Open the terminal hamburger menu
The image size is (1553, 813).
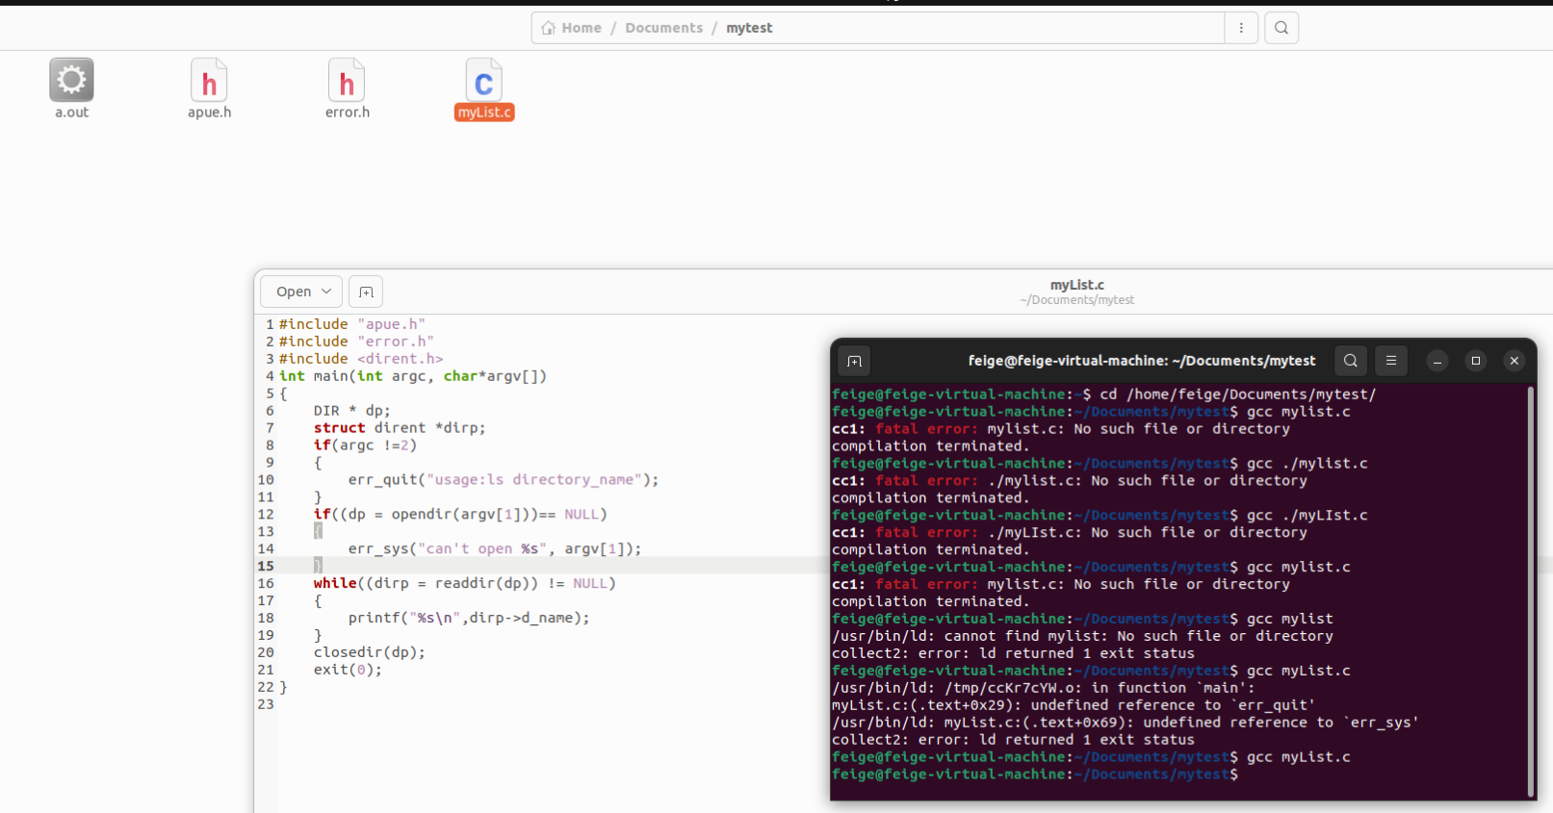[x=1391, y=361]
